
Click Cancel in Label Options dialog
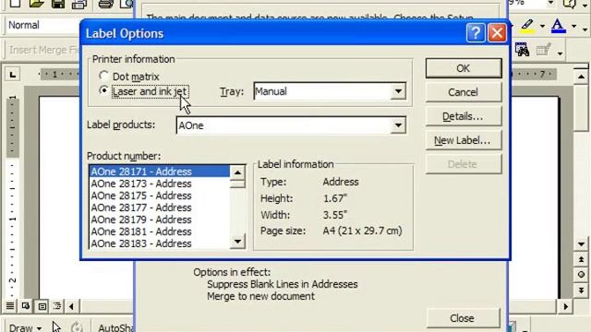pyautogui.click(x=464, y=92)
